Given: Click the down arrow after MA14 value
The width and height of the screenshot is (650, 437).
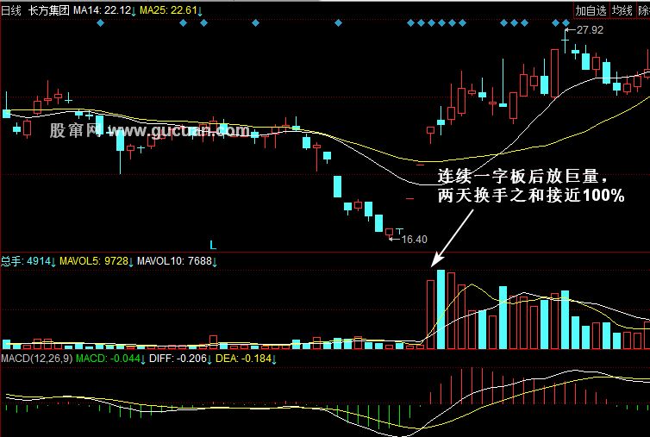Looking at the screenshot, I should point(134,10).
